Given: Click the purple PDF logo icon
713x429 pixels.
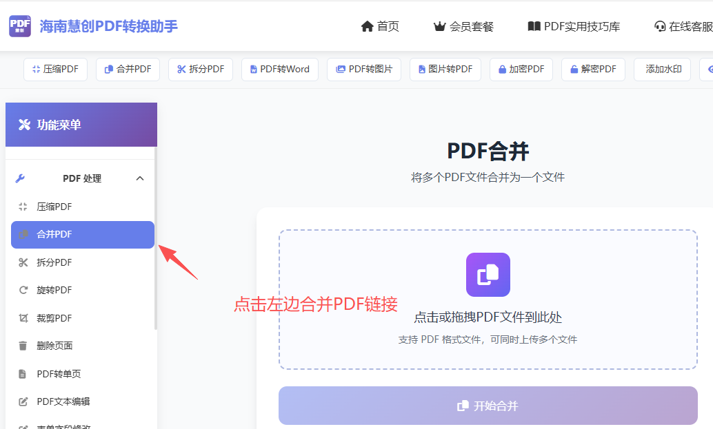Looking at the screenshot, I should coord(20,26).
